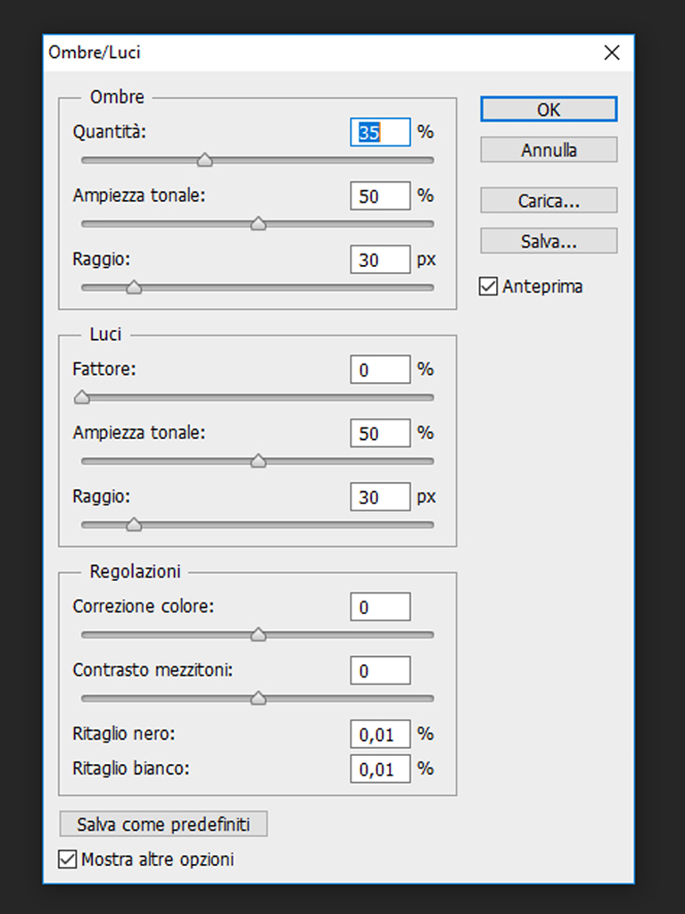The image size is (685, 914).
Task: Click the Ombre Ampiezza tonale slider handle
Action: pyautogui.click(x=259, y=224)
